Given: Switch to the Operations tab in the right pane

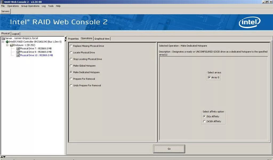Looking at the screenshot, I should (x=87, y=38).
